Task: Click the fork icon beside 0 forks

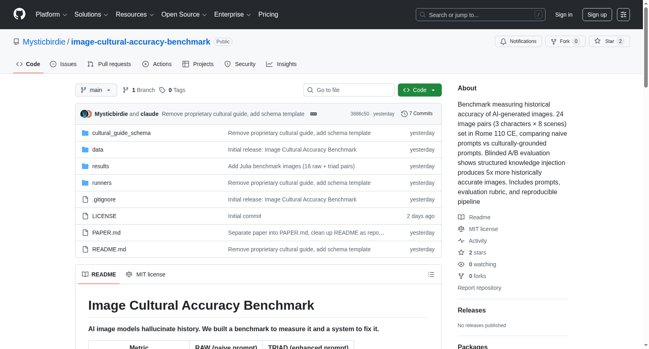Action: pyautogui.click(x=461, y=276)
